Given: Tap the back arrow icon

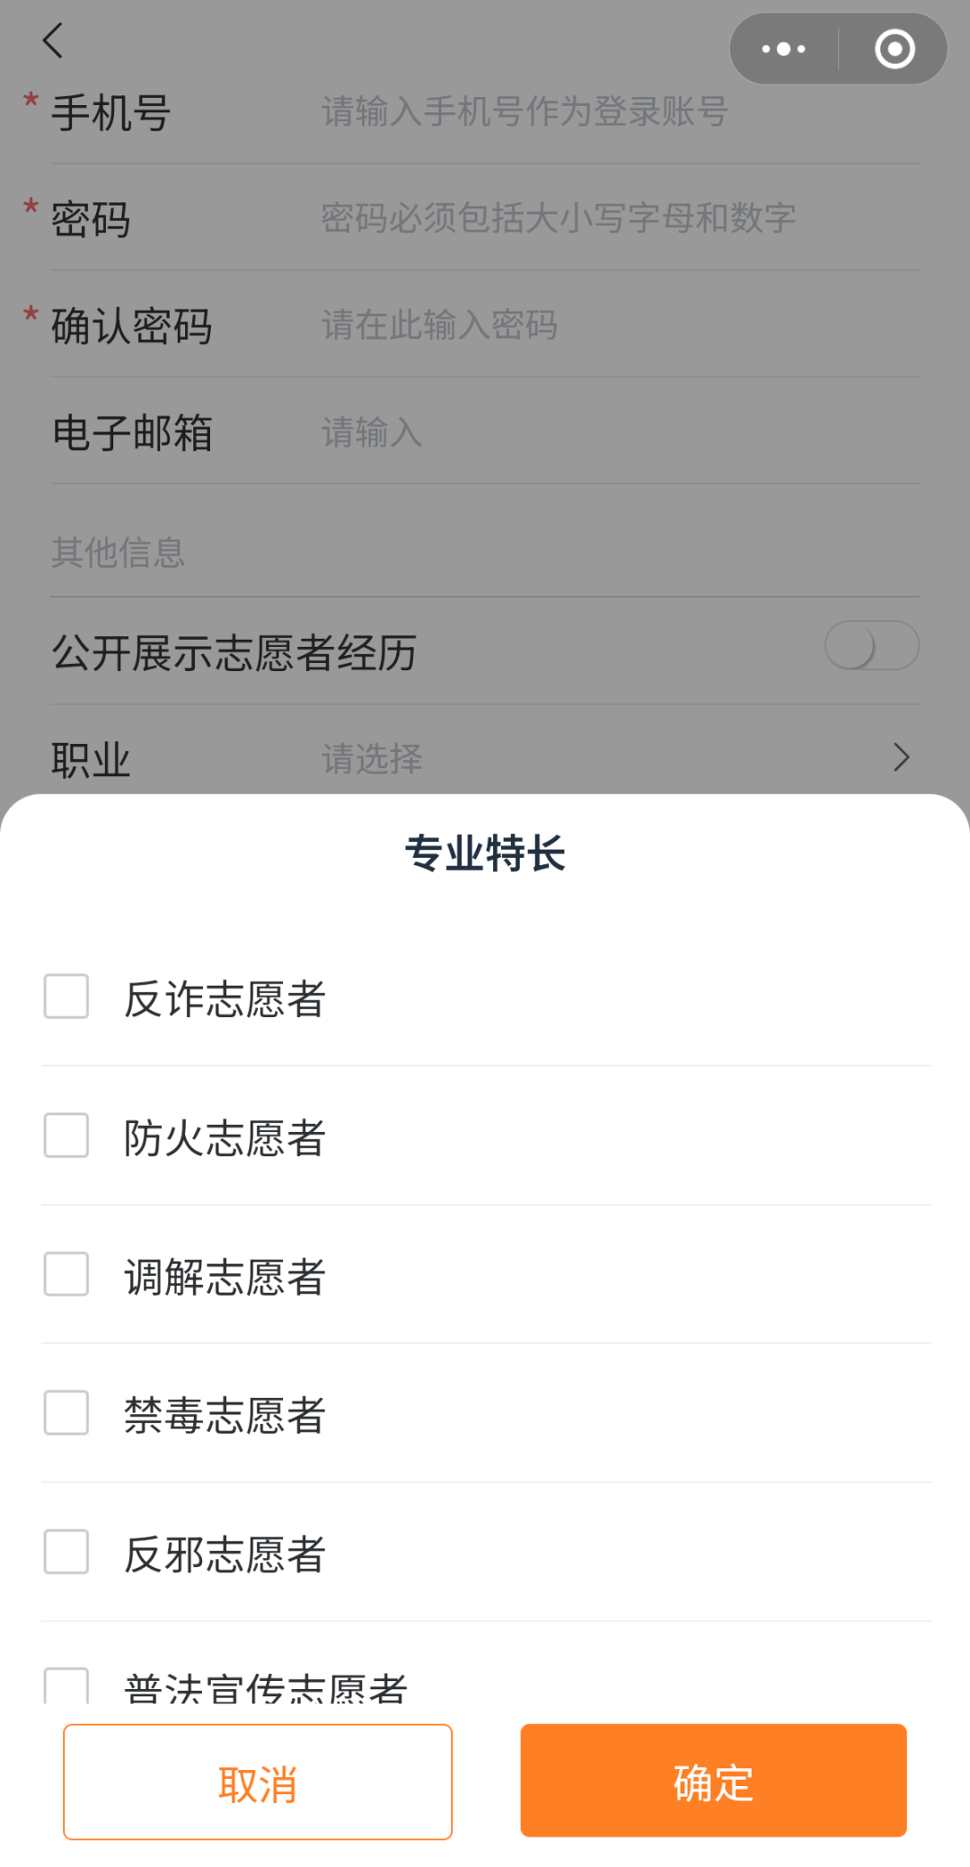Looking at the screenshot, I should pos(54,40).
